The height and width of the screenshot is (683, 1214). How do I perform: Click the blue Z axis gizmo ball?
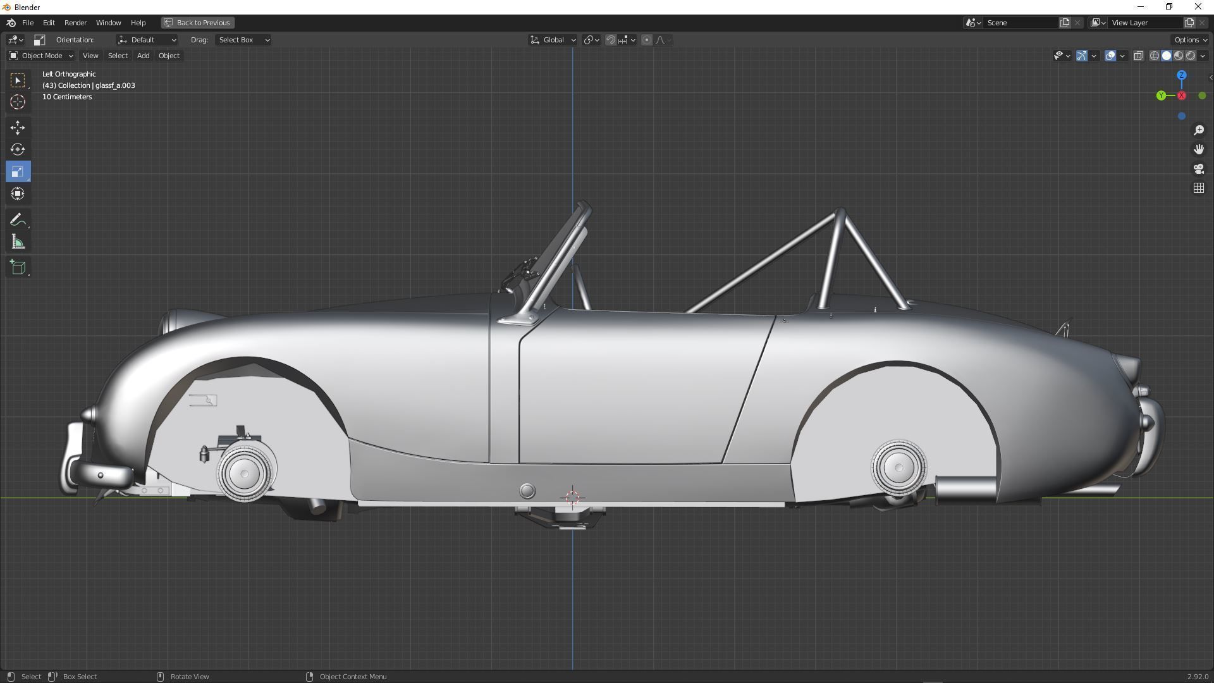point(1182,75)
